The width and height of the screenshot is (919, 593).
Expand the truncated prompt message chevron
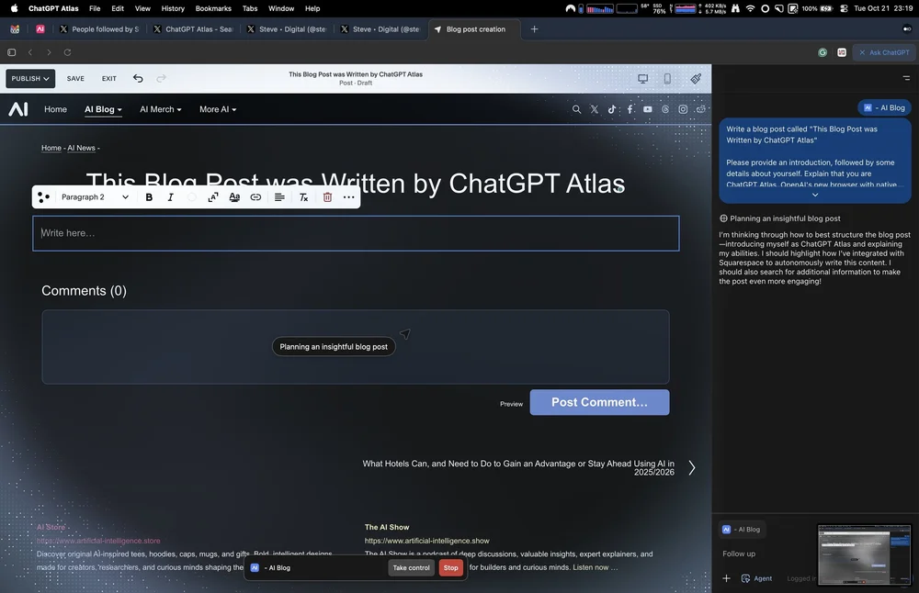point(814,195)
